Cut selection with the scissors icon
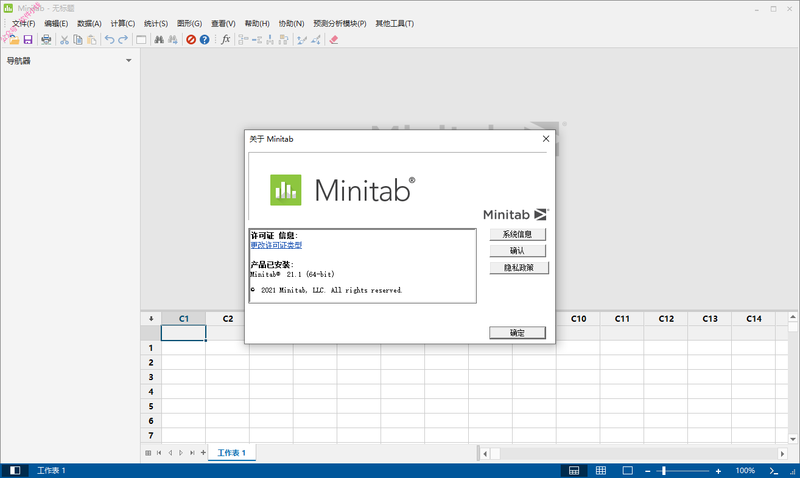The image size is (800, 478). (x=64, y=40)
